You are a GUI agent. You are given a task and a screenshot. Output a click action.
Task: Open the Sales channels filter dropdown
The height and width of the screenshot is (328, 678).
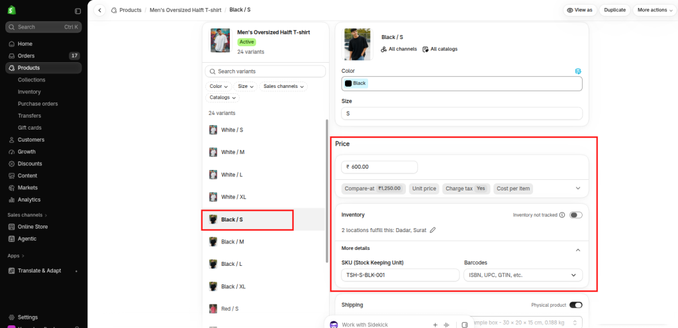(283, 87)
